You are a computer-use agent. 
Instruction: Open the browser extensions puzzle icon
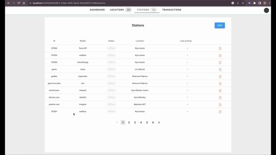254,3
